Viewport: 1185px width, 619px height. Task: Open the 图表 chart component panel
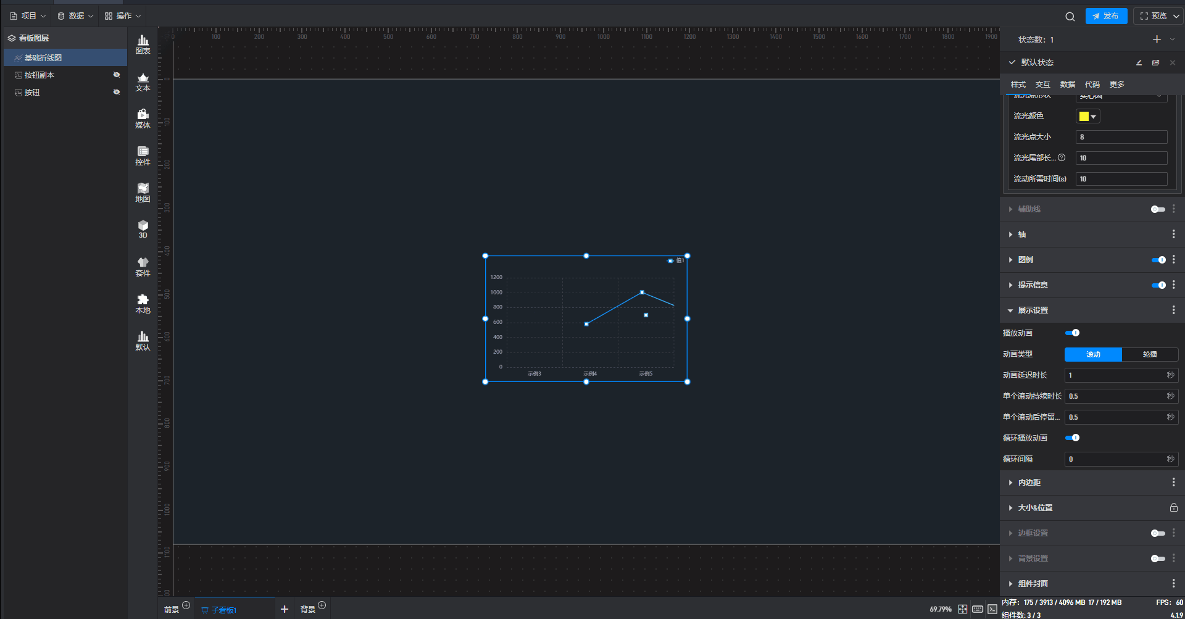coord(143,44)
